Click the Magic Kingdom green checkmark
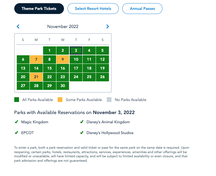Screen dimensions: 216x176 [16, 122]
